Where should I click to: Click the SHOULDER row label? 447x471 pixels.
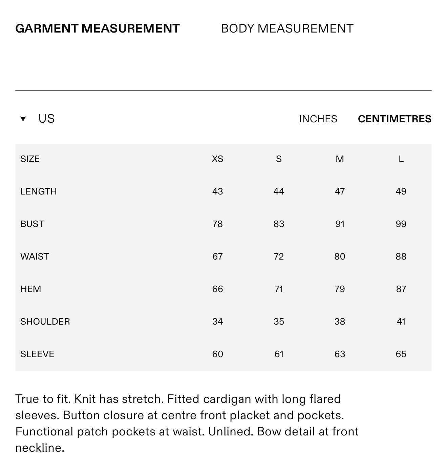[x=45, y=322]
